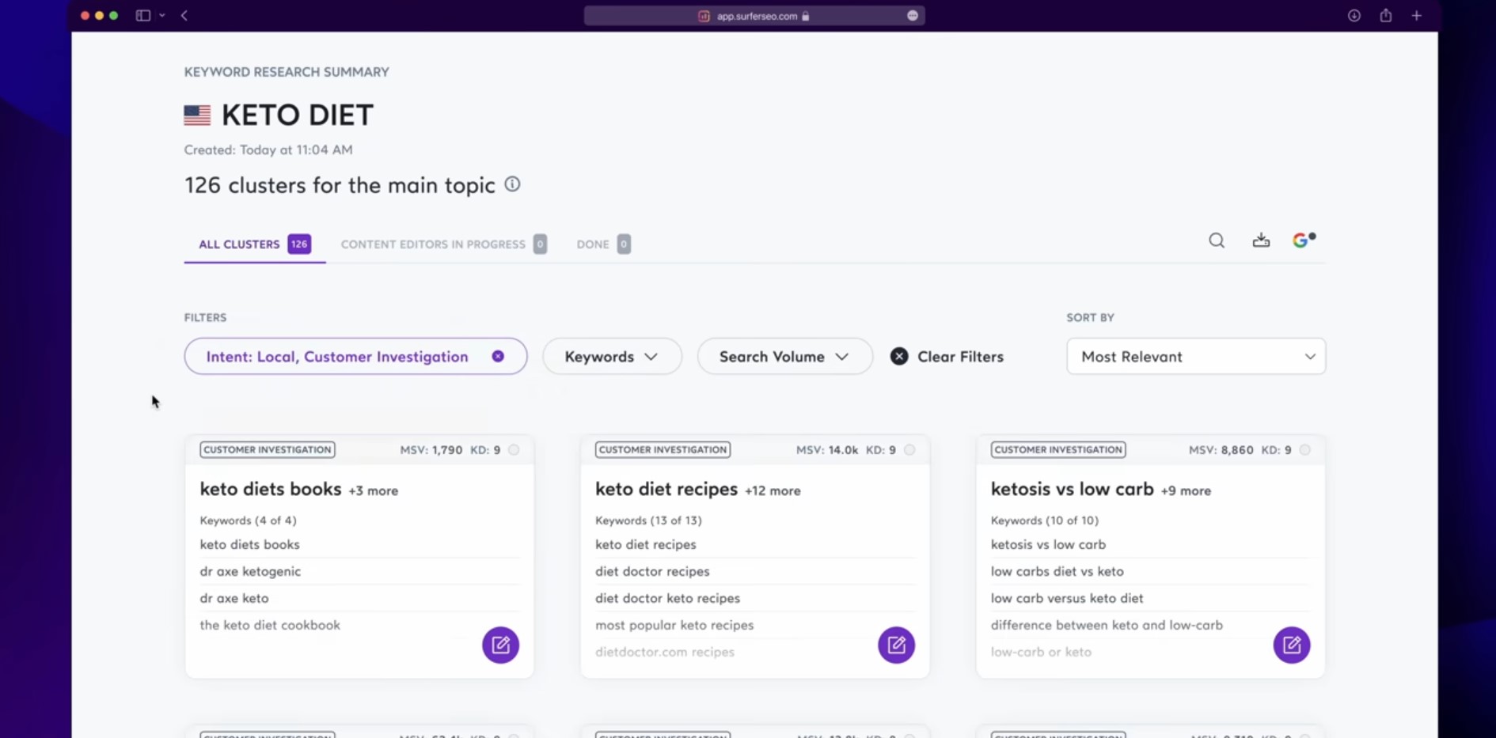
Task: Click the Clear Filters button
Action: click(947, 357)
